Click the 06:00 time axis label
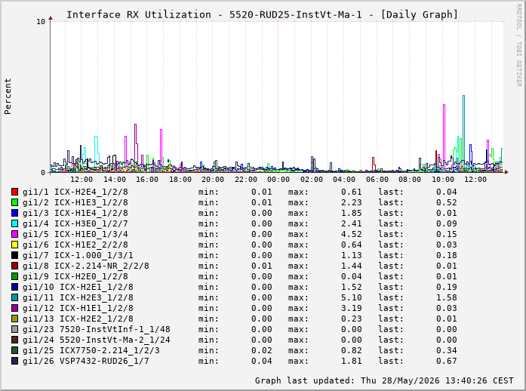The image size is (526, 391). [377, 180]
